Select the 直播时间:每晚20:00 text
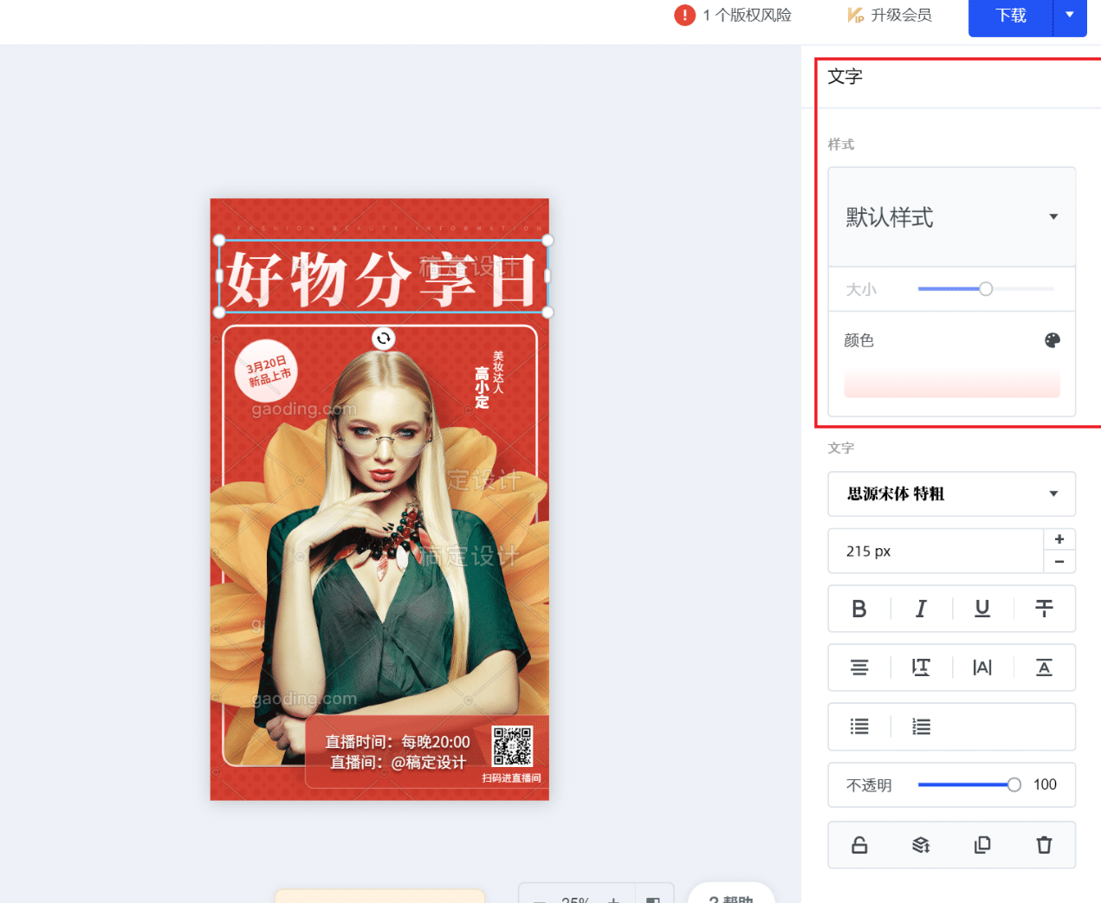 (398, 742)
